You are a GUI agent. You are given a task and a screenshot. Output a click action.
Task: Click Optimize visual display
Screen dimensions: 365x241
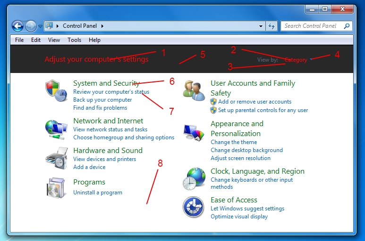(239, 217)
